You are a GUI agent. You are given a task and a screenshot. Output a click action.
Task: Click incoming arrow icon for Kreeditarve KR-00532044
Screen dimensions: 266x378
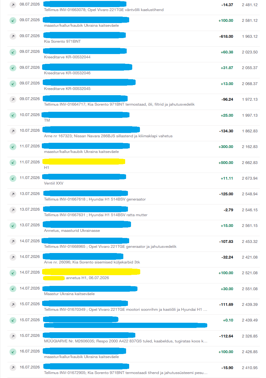[13, 52]
